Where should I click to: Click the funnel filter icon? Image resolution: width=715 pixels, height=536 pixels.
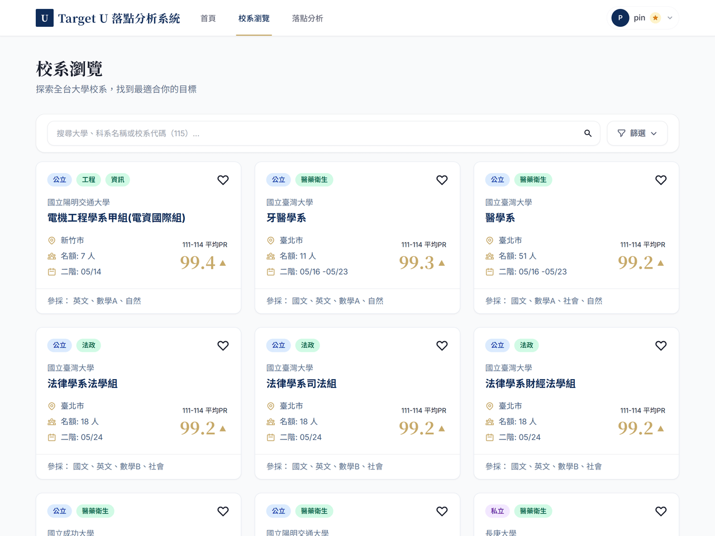pos(621,133)
